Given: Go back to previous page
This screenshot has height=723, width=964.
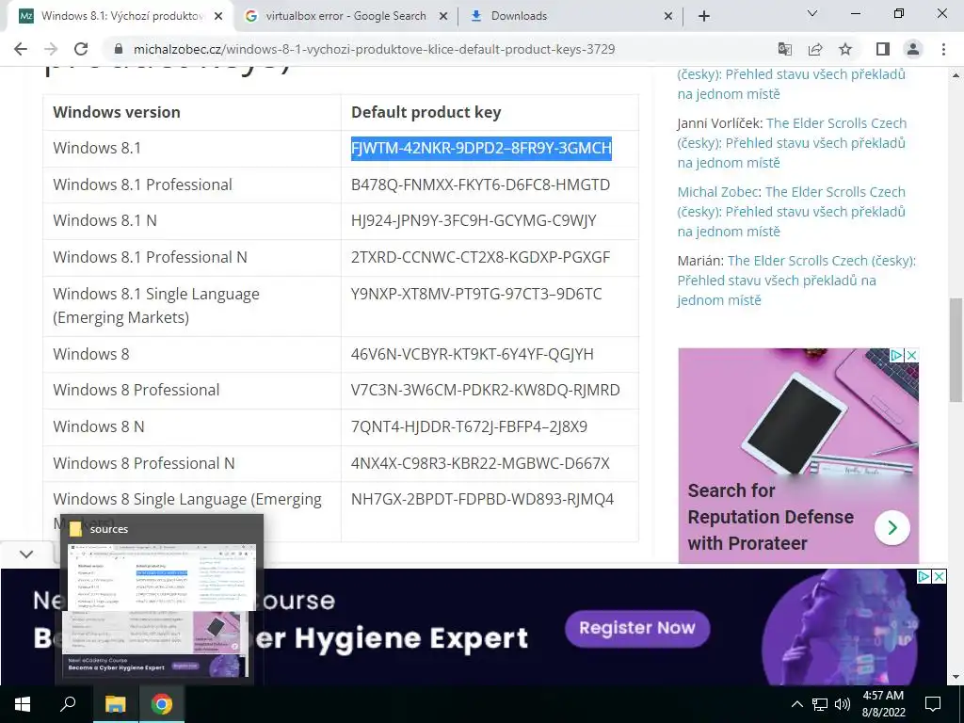Looking at the screenshot, I should click(21, 49).
